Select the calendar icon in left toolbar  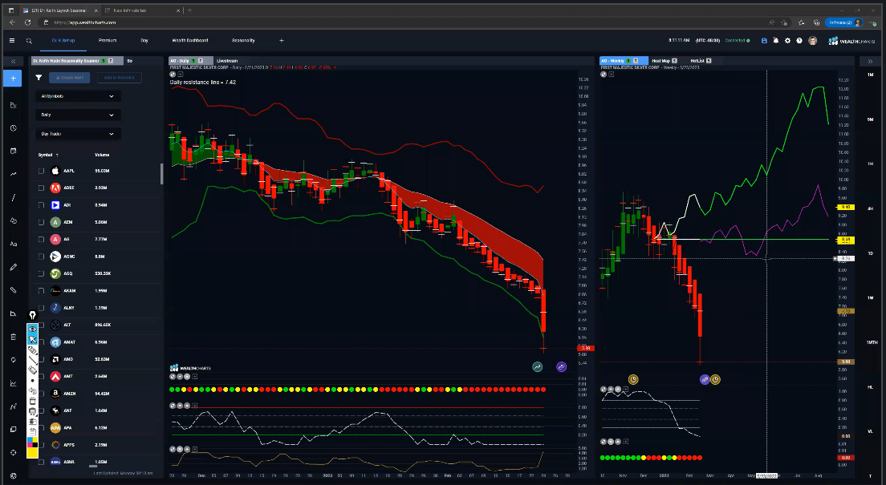coord(13,151)
